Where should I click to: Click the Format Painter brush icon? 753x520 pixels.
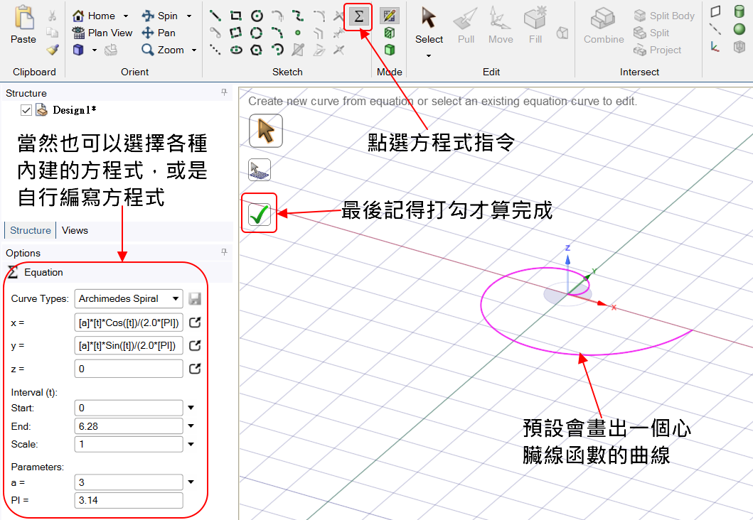53,50
